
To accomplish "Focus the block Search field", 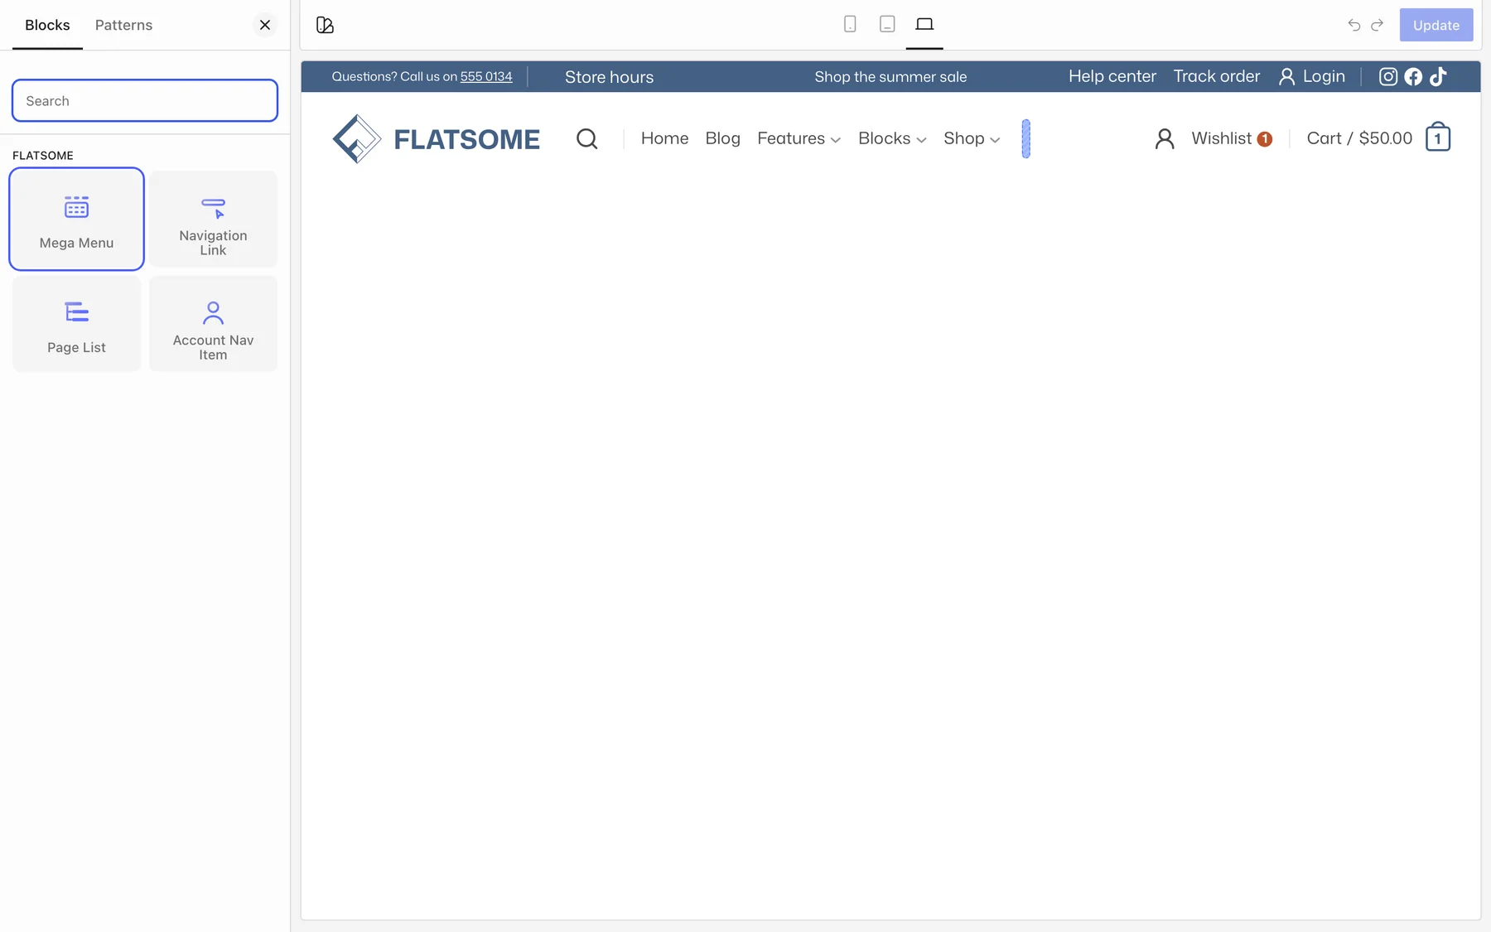I will (145, 100).
